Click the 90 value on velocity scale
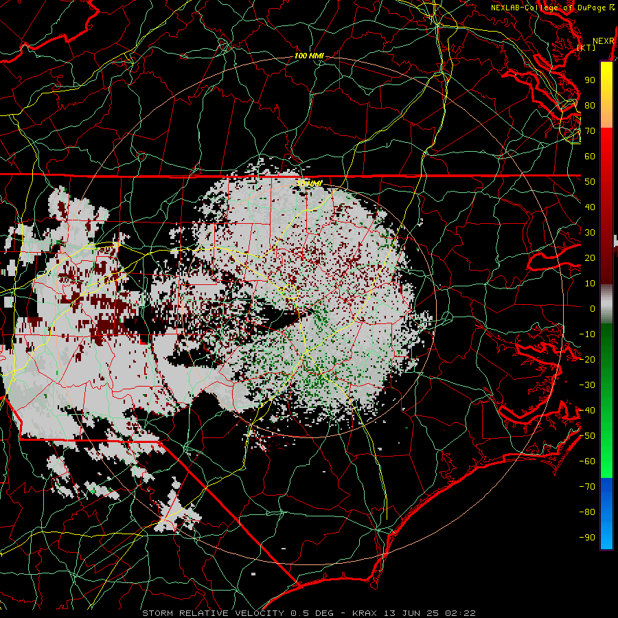618x618 pixels. coord(590,80)
